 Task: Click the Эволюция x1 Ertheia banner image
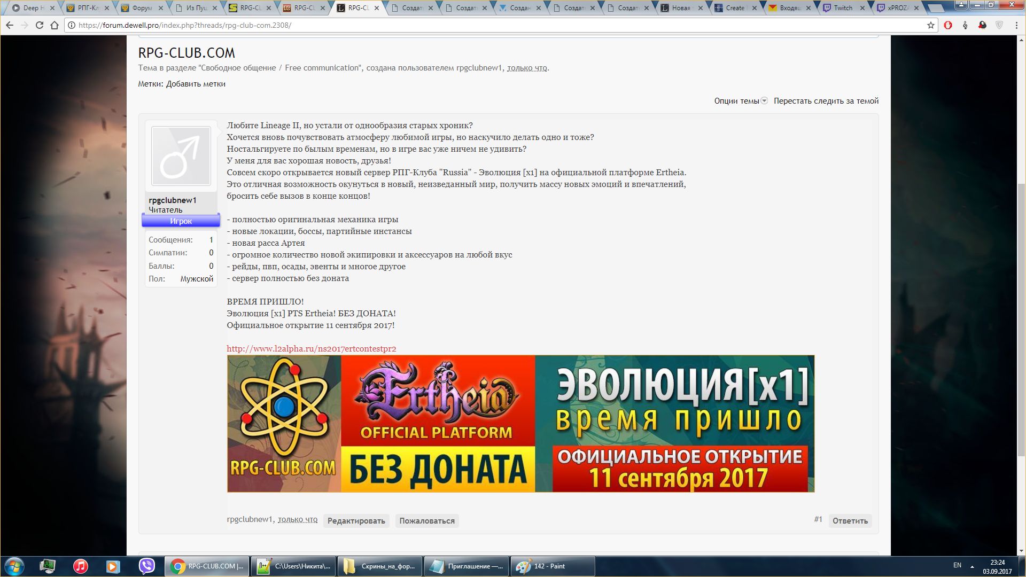pos(520,424)
